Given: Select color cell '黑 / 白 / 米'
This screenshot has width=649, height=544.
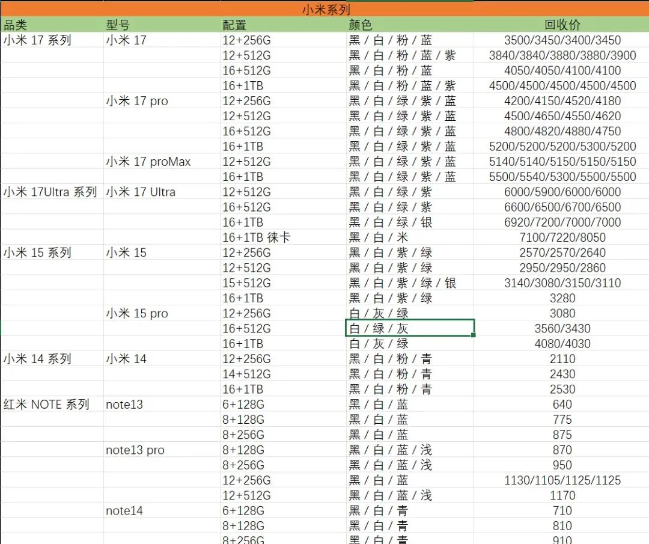Looking at the screenshot, I should coord(410,237).
